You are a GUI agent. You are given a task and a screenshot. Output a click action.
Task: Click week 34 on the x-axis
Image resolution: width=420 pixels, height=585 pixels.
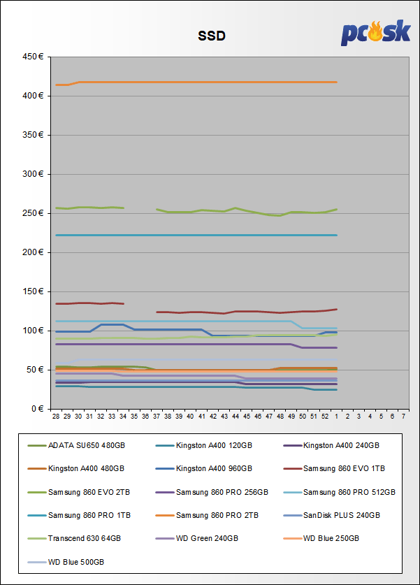point(123,417)
